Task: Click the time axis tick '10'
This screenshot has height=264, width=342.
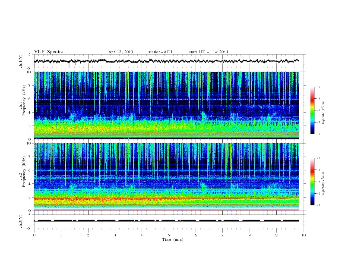Action: pos(304,235)
